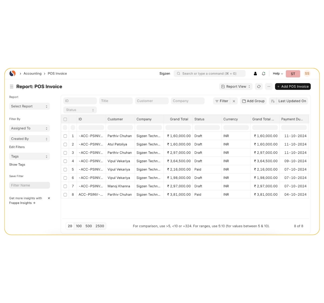Check the select-all checkbox in header
324x303 pixels.
point(65,119)
